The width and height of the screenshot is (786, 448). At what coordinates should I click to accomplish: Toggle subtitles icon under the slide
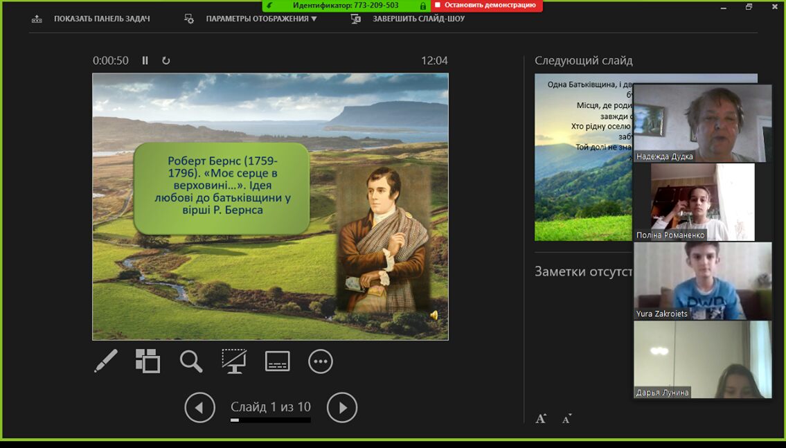(x=277, y=361)
